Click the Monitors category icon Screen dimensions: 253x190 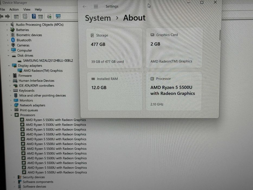click(x=16, y=100)
